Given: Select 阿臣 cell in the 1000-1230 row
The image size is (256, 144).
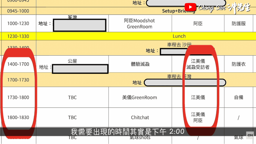Looking at the screenshot, I should coord(198,23).
